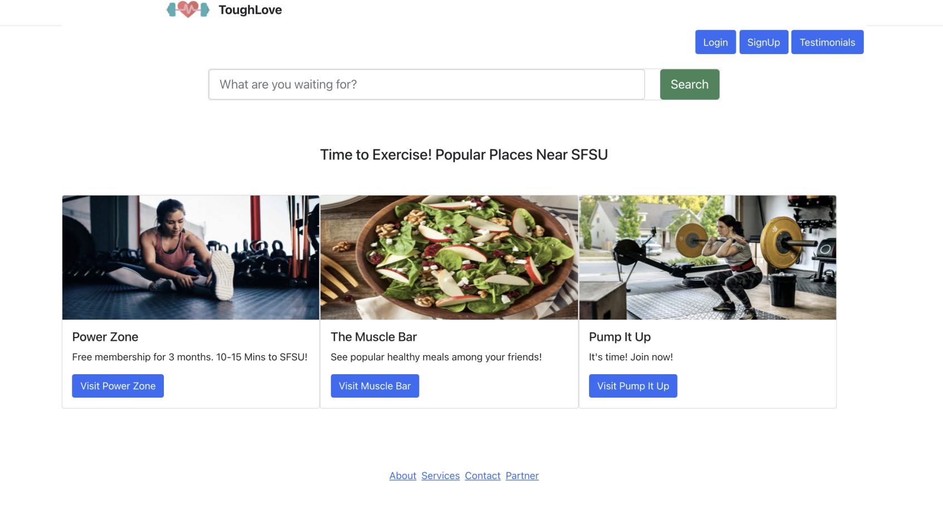Click the Pump It Up card title
Viewport: 943px width, 519px height.
coord(620,337)
